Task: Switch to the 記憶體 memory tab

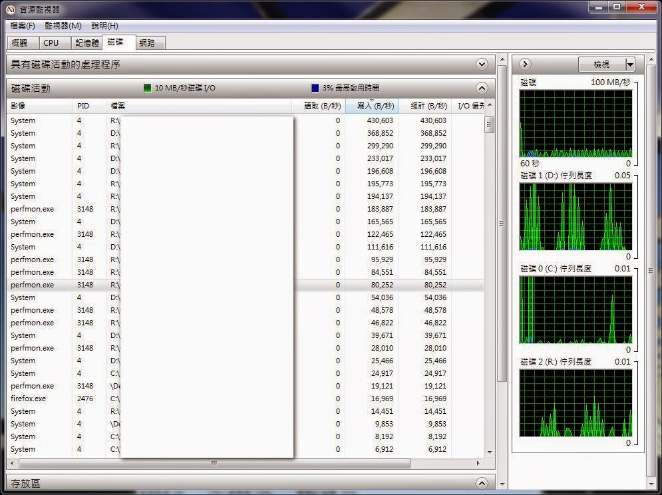Action: pos(86,43)
